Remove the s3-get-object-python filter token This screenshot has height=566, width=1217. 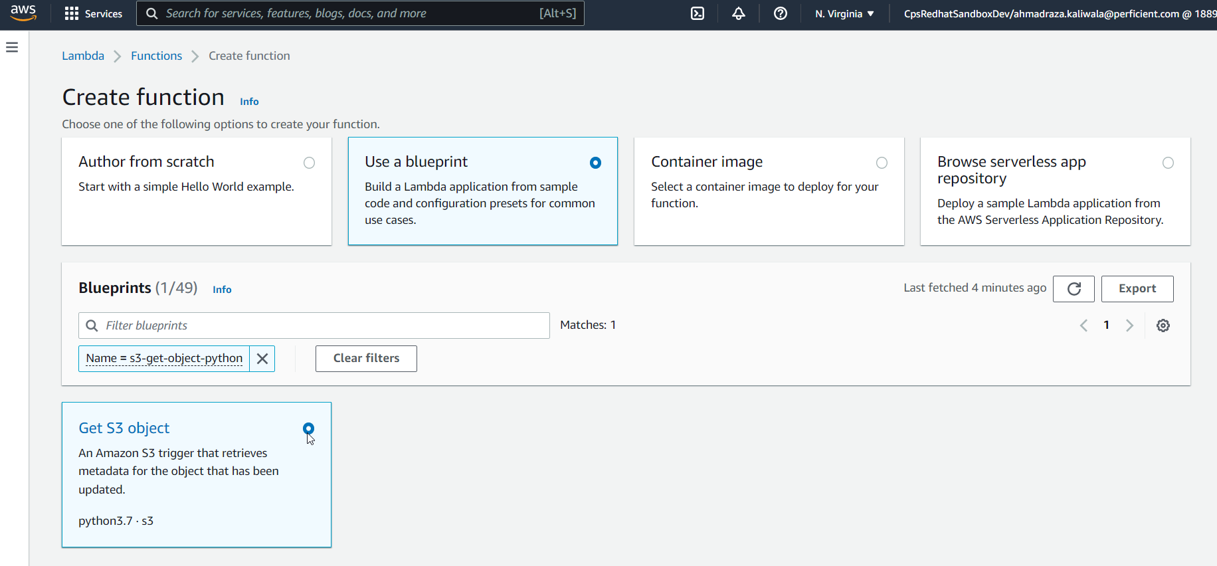(262, 359)
